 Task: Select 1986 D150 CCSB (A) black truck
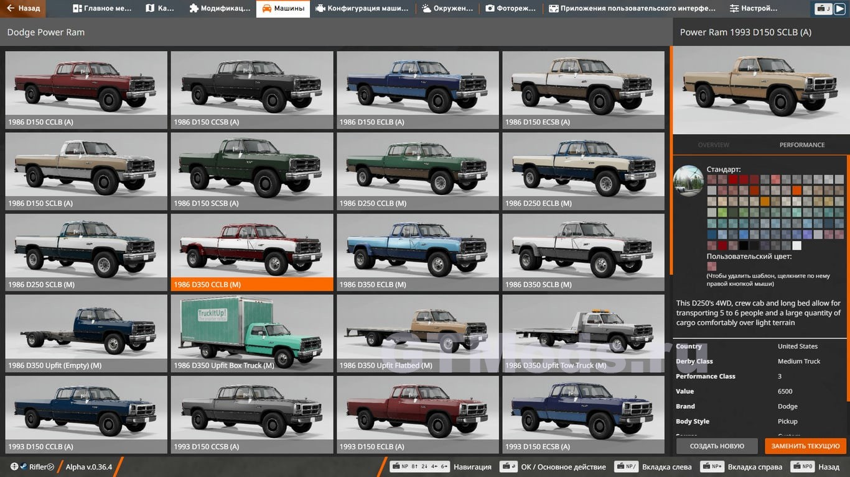tap(252, 89)
